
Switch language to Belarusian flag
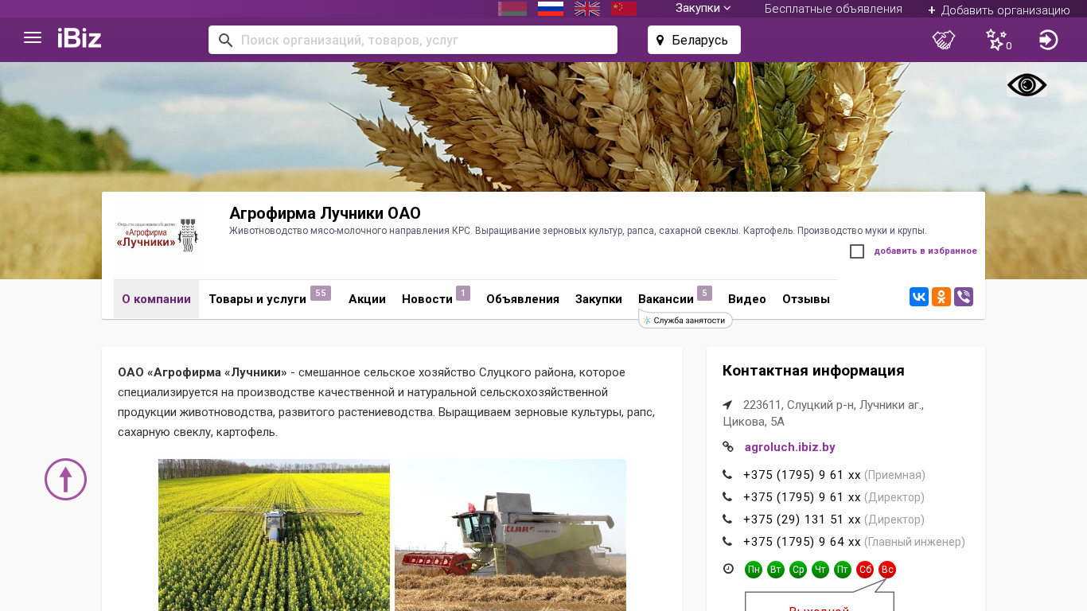click(512, 9)
